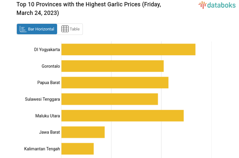Click the Bar Horizontal chart icon
Image resolution: width=239 pixels, height=158 pixels.
tap(23, 29)
